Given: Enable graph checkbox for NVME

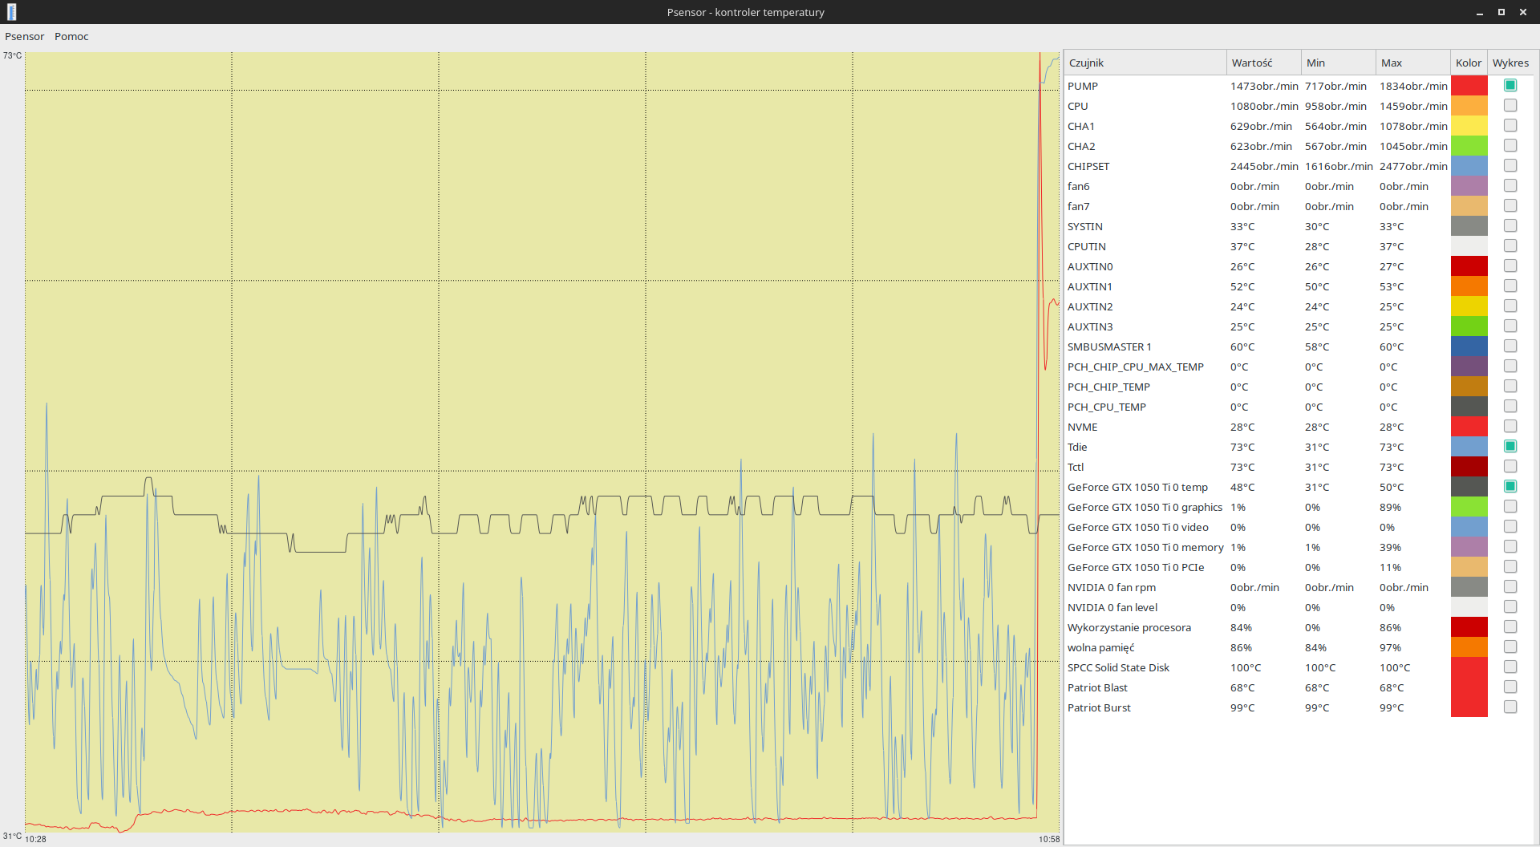Looking at the screenshot, I should [x=1510, y=426].
